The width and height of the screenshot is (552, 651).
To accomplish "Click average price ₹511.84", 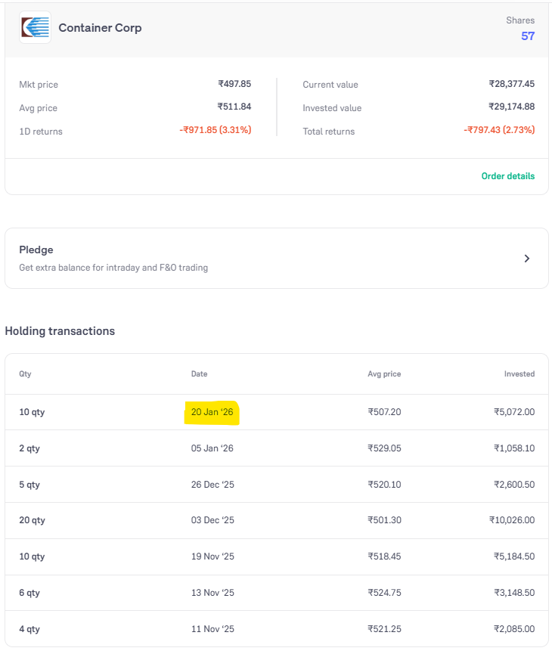I will point(234,107).
